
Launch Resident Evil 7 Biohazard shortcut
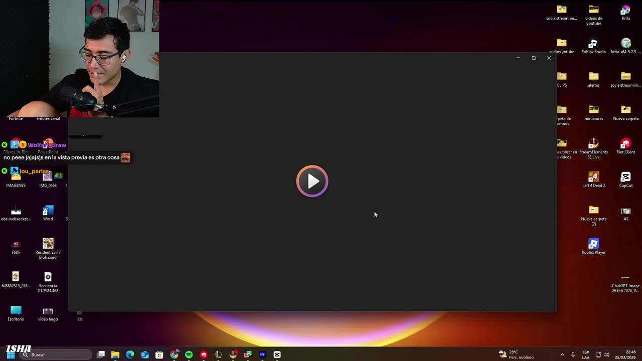[x=48, y=249]
